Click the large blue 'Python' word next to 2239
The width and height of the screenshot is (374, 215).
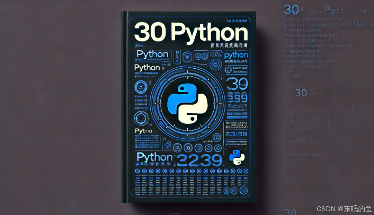pyautogui.click(x=154, y=157)
